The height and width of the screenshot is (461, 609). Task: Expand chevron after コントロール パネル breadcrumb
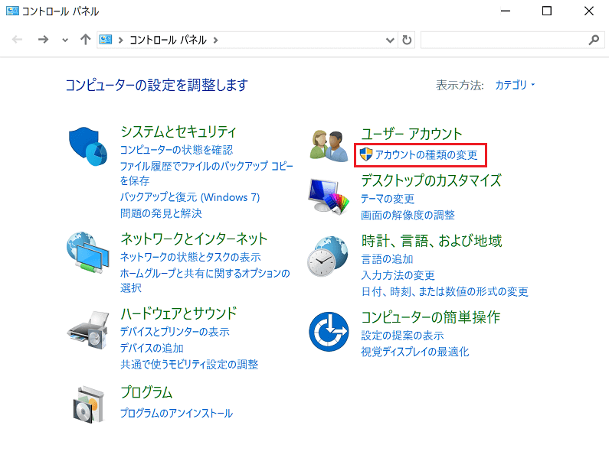coord(215,40)
